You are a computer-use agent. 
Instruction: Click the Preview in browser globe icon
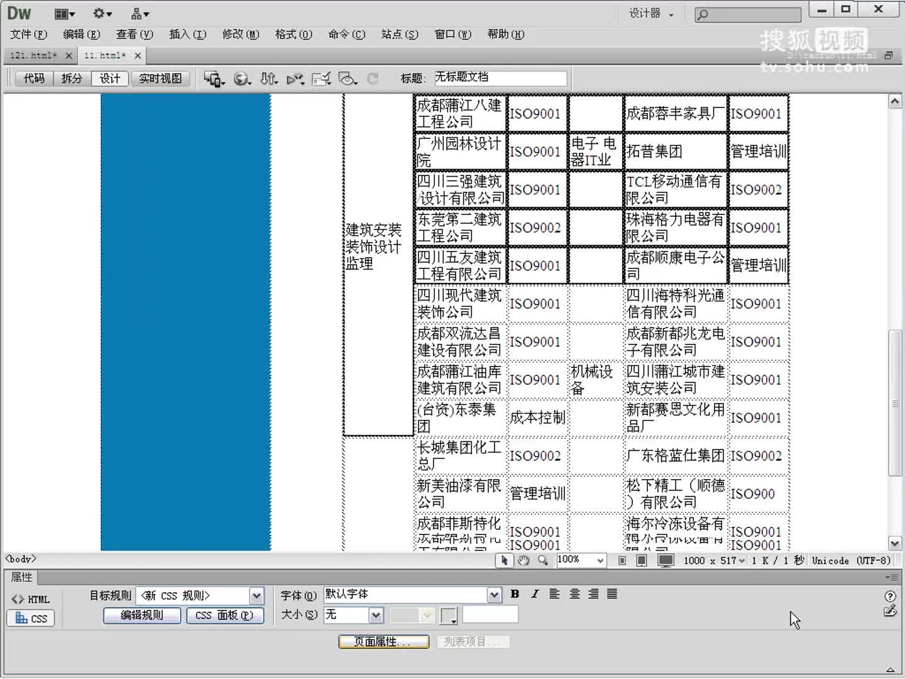pos(242,79)
